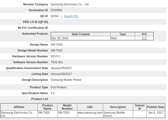Click the 'Software Version Number' label
Image resolution: width=168 pixels, height=120 pixels.
tap(31, 62)
